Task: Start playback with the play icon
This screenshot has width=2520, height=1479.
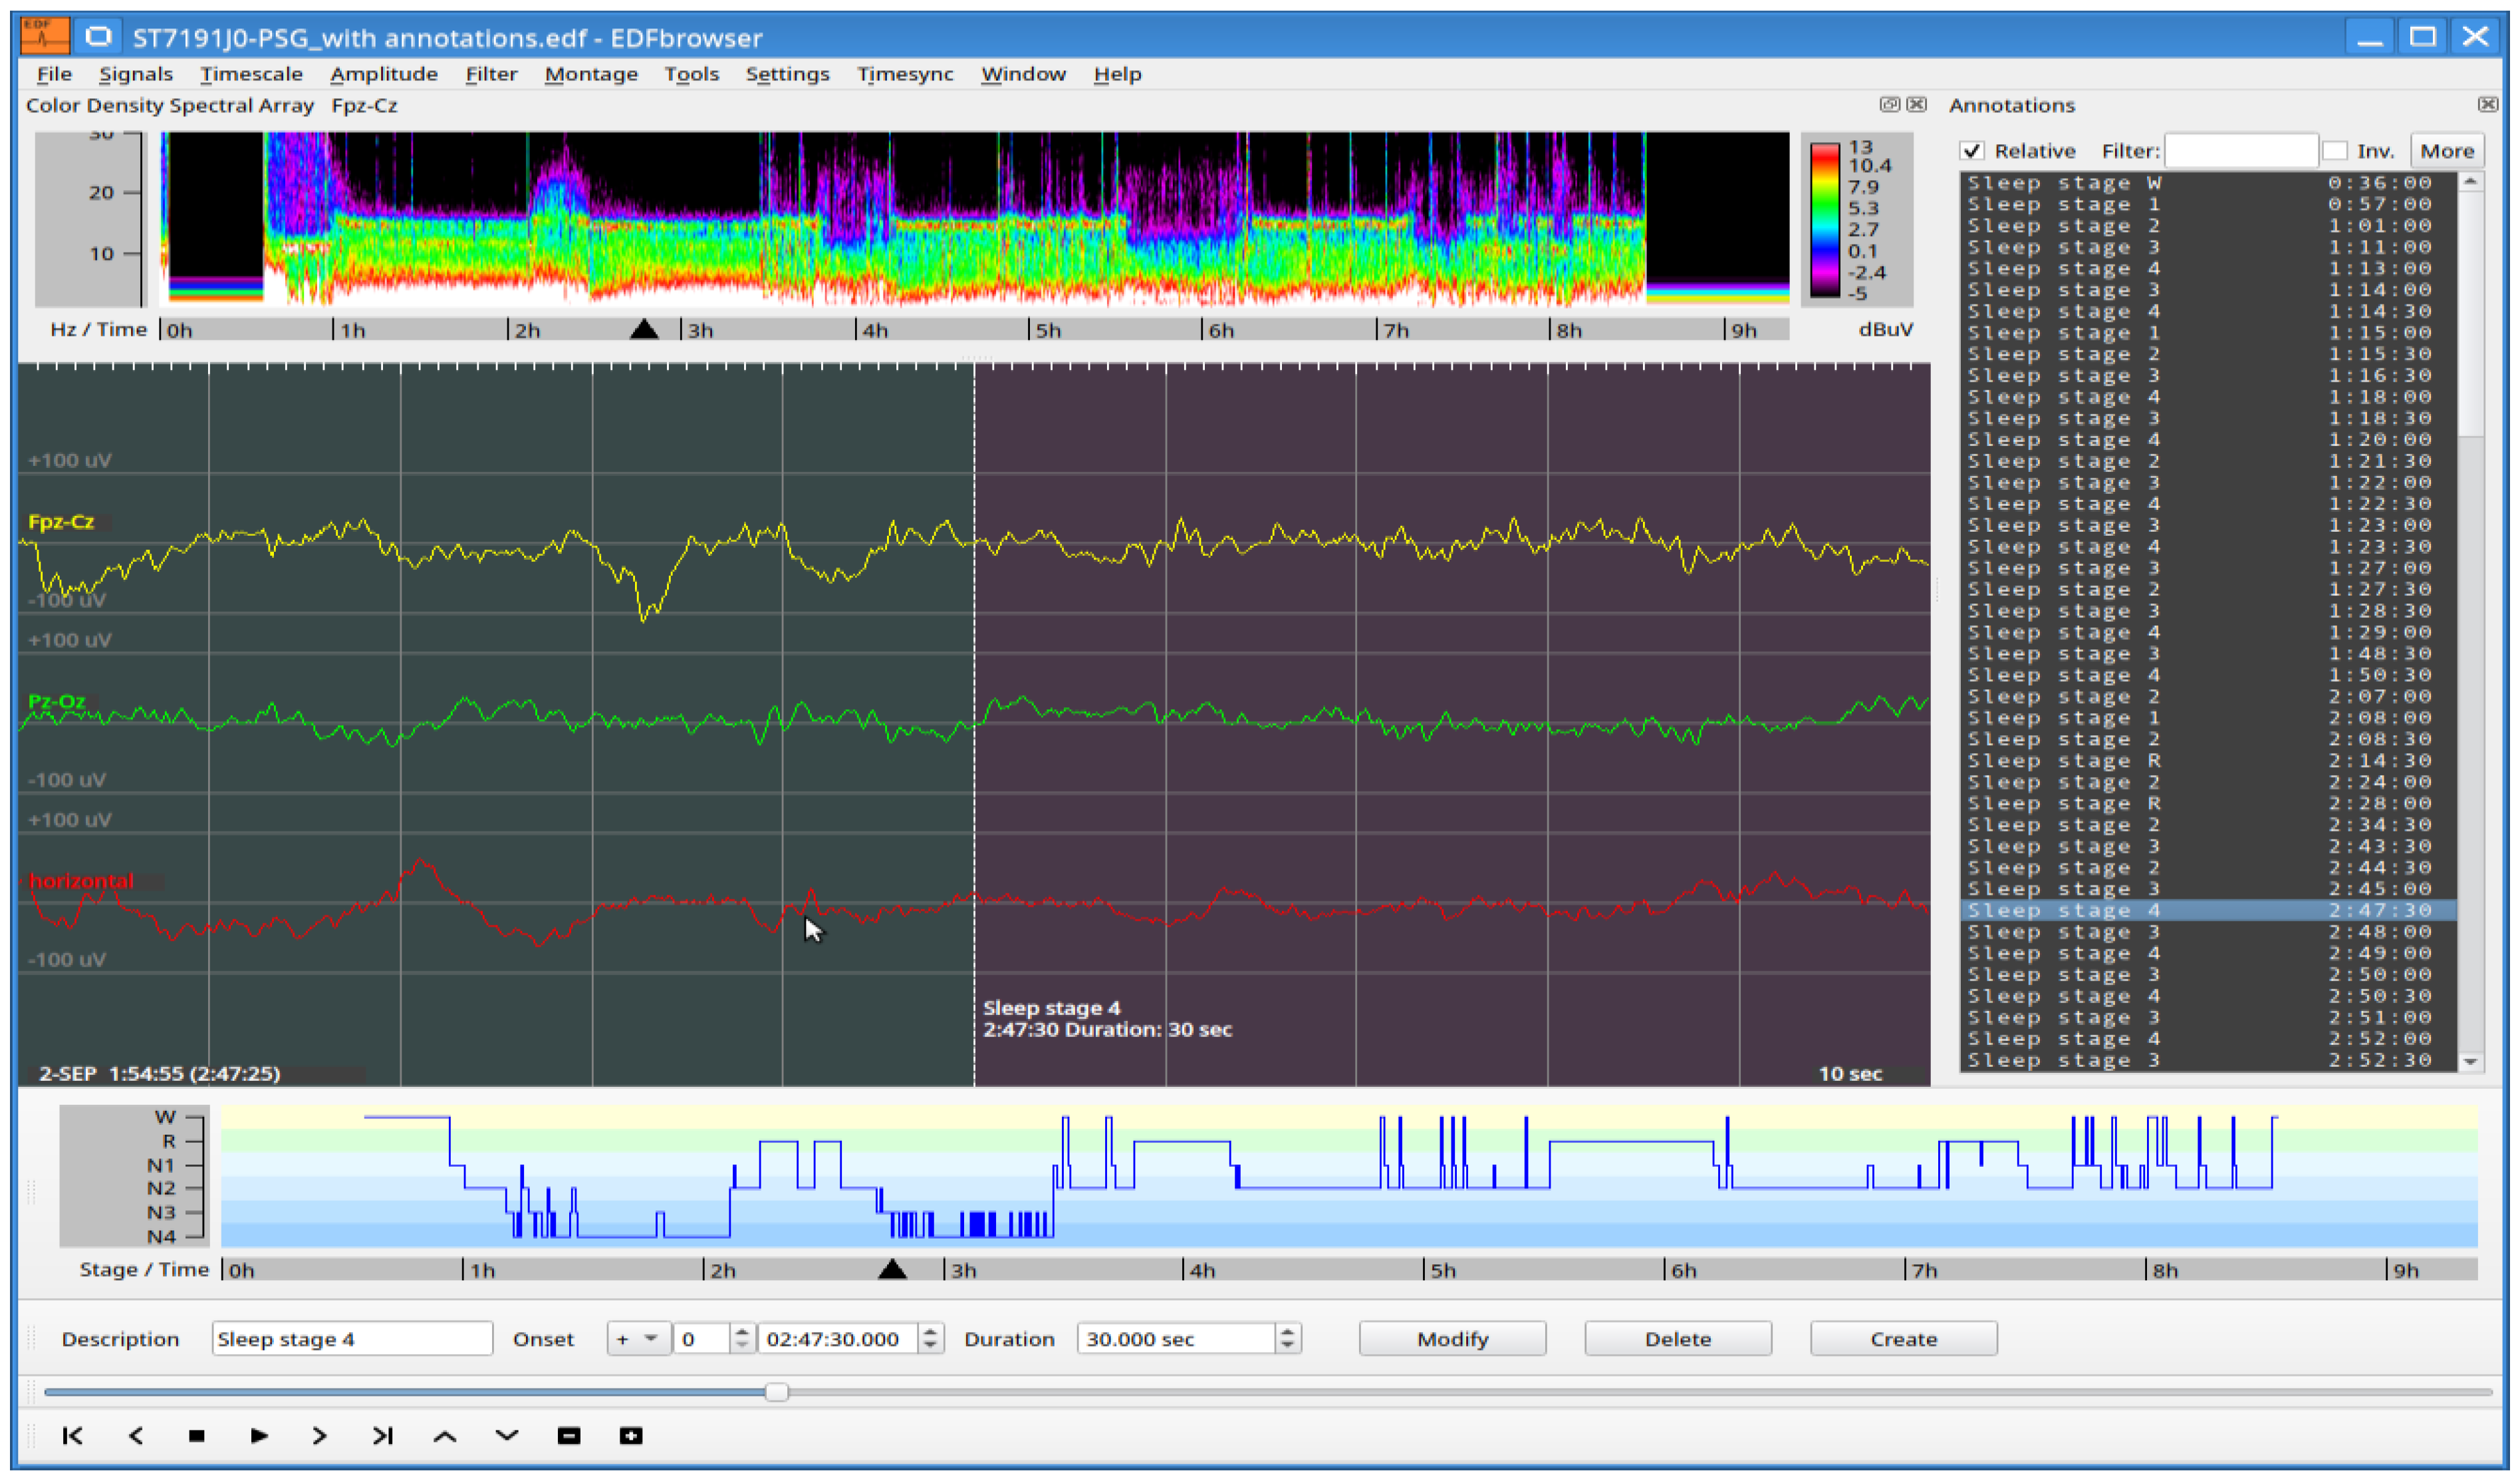Action: point(259,1436)
